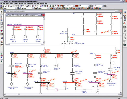Select Load Flow Analysis mode in left toolbar
This screenshot has width=127, height=99.
click(x=56, y=8)
